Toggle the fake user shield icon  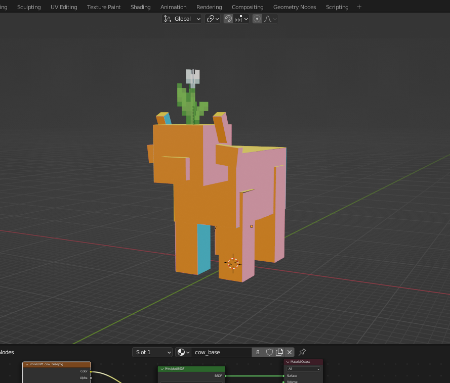pyautogui.click(x=269, y=352)
